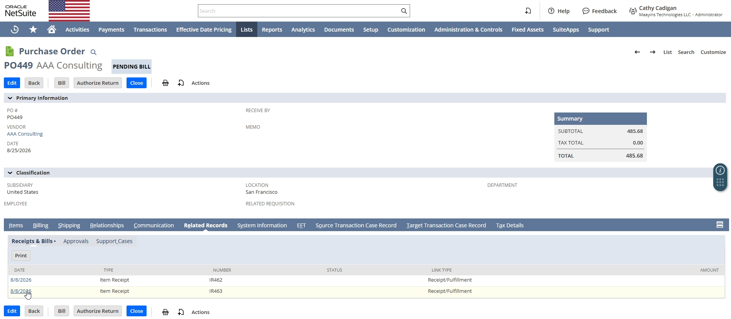Click the Feedback speech bubble icon

(x=586, y=11)
